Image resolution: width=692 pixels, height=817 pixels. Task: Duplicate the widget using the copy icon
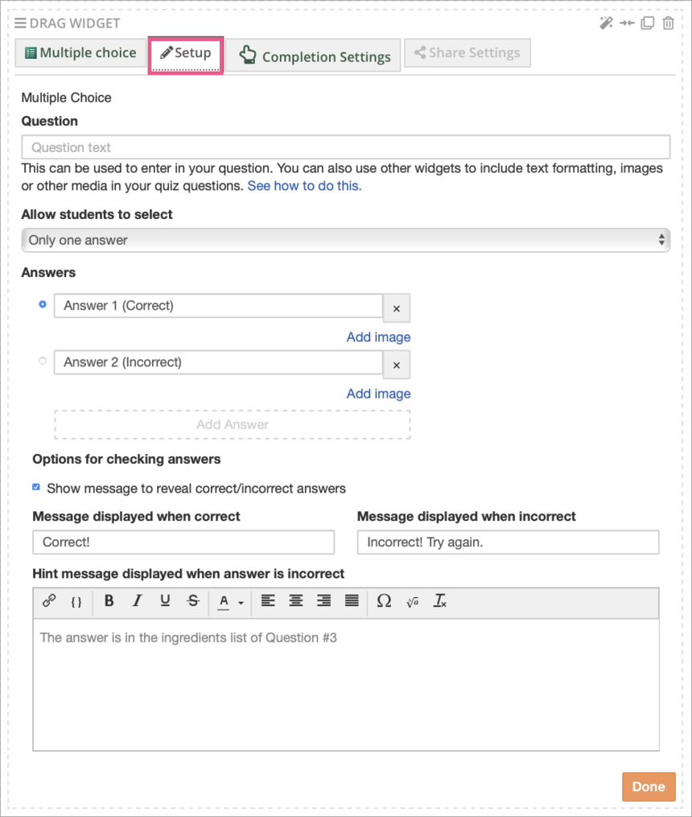(647, 23)
